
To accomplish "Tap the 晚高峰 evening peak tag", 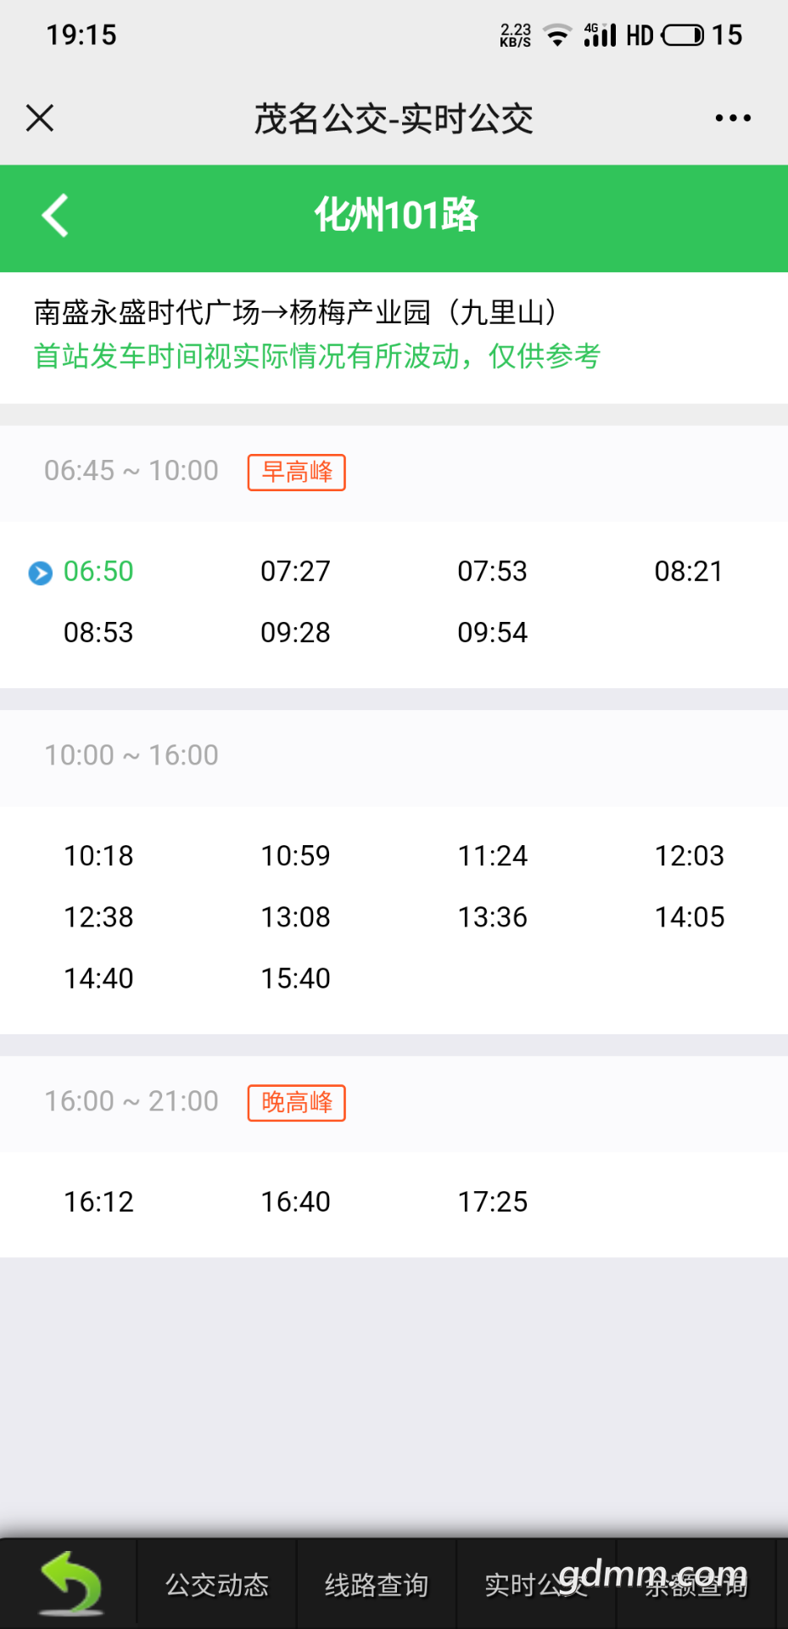I will (x=297, y=1102).
